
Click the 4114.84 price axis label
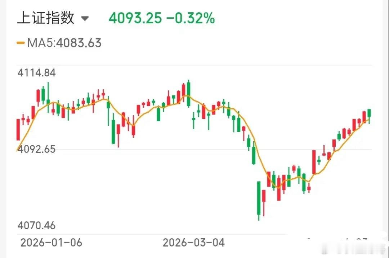coord(36,72)
